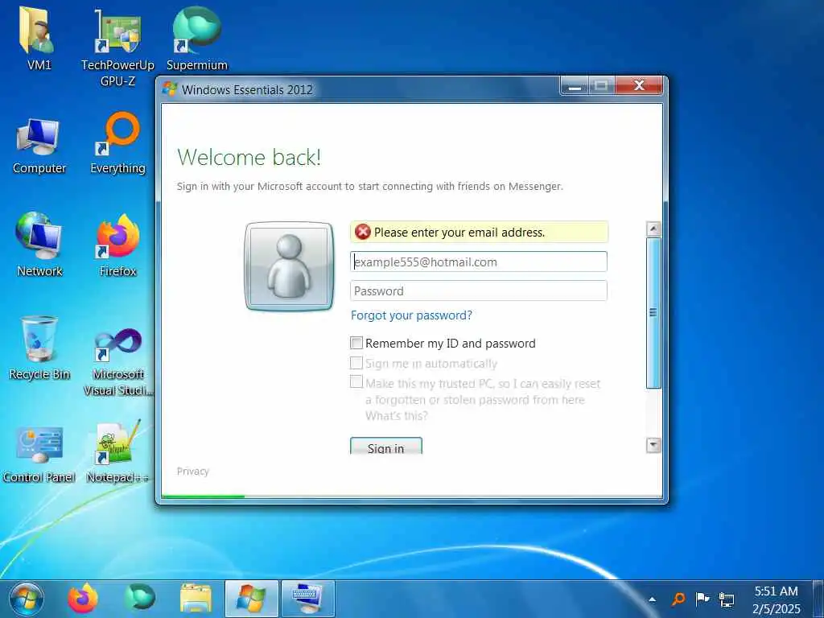Click the email address input field
The image size is (824, 618).
(479, 262)
